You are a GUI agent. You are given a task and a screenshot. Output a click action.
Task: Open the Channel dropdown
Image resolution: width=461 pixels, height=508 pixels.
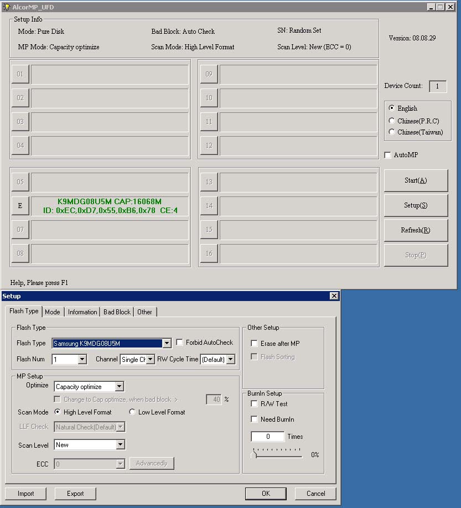click(151, 359)
